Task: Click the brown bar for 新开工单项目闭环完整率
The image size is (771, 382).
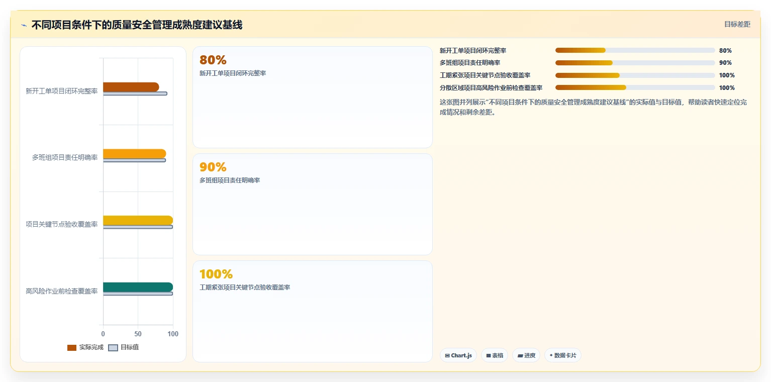Action: (131, 87)
